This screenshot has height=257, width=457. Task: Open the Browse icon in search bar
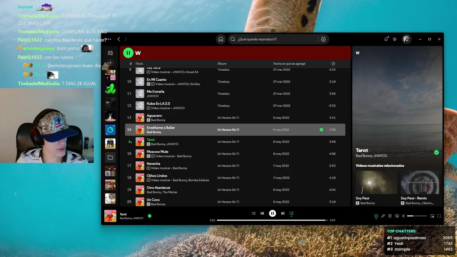click(323, 39)
